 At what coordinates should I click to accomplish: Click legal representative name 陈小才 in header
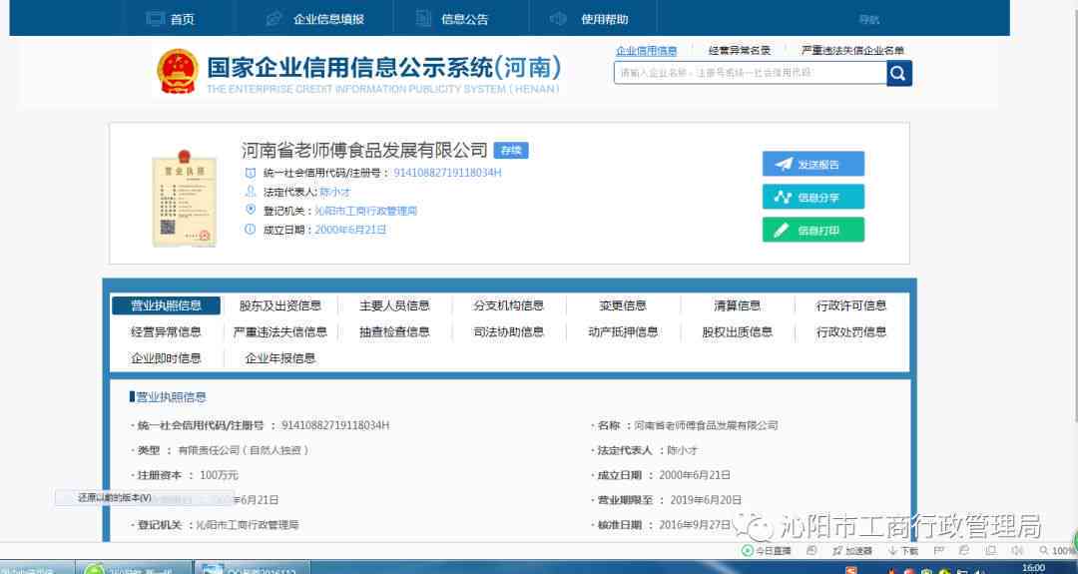click(x=334, y=192)
